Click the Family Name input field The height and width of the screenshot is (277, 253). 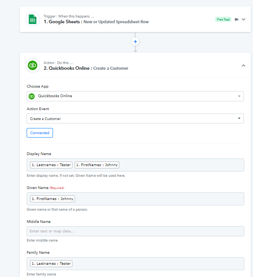pyautogui.click(x=135, y=264)
